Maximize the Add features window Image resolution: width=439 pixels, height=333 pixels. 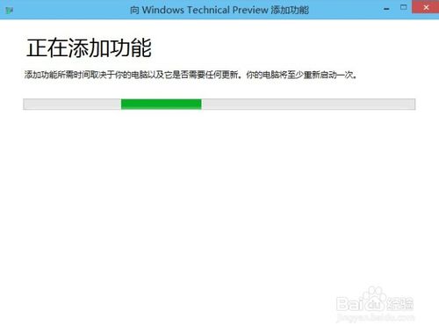(404, 7)
